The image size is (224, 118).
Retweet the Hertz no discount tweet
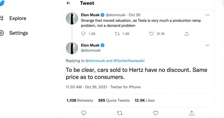click(x=120, y=113)
